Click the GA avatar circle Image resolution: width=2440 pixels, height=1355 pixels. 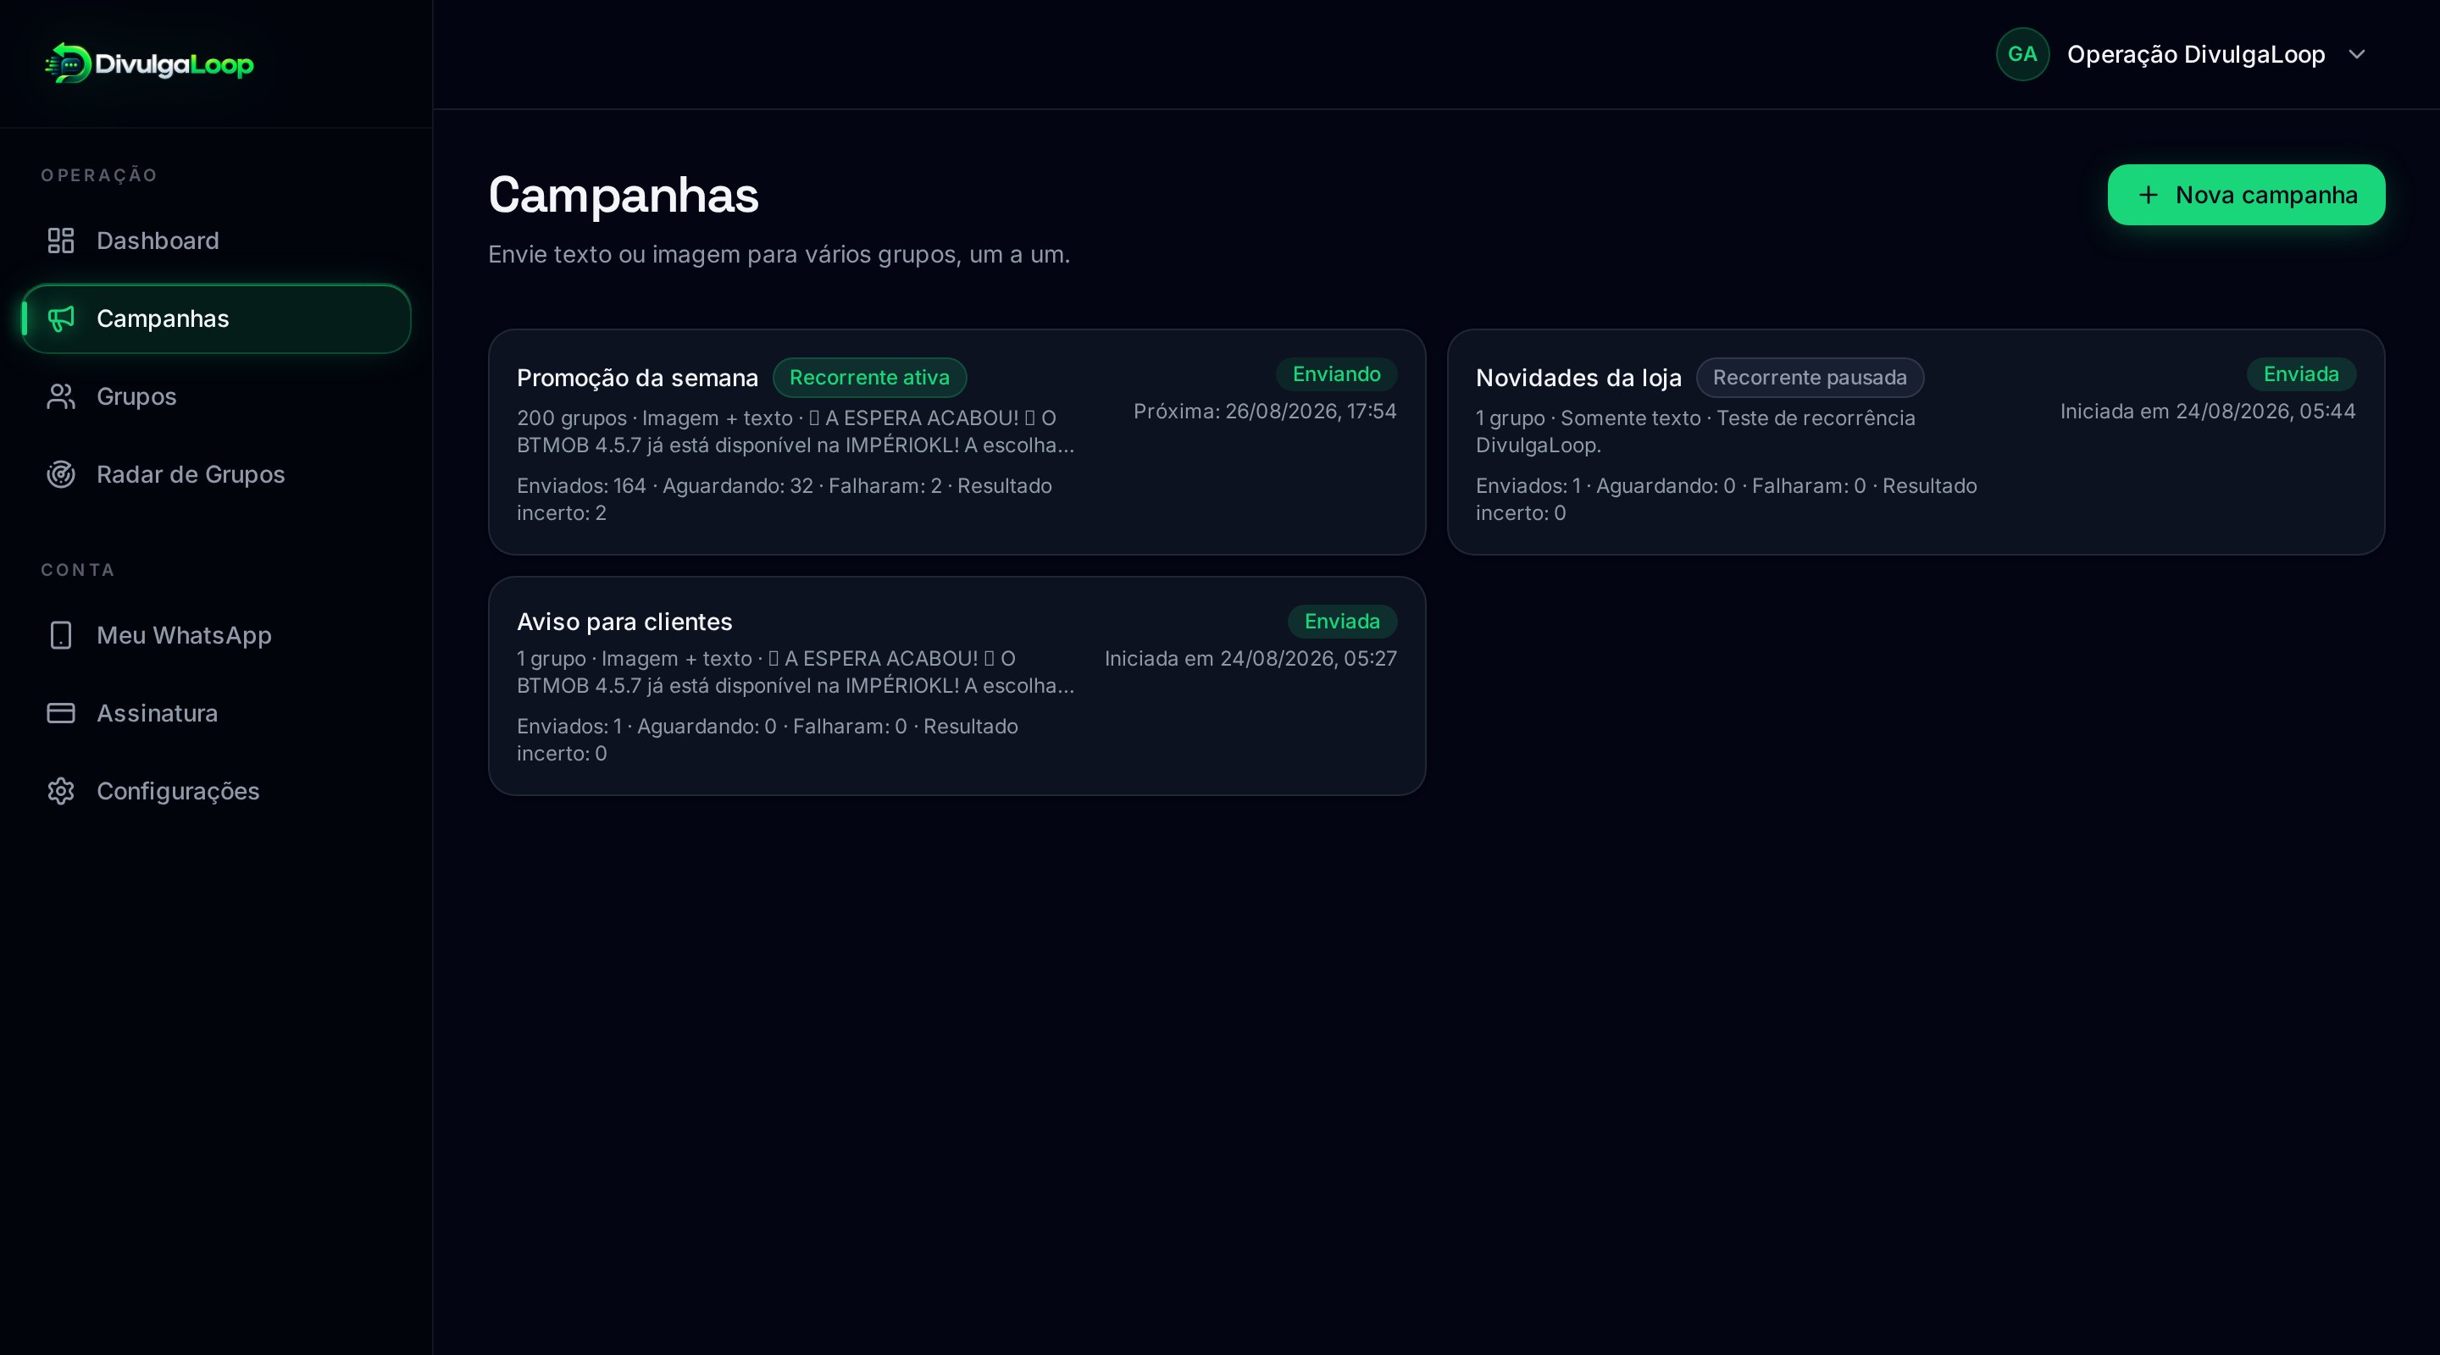click(x=2022, y=54)
